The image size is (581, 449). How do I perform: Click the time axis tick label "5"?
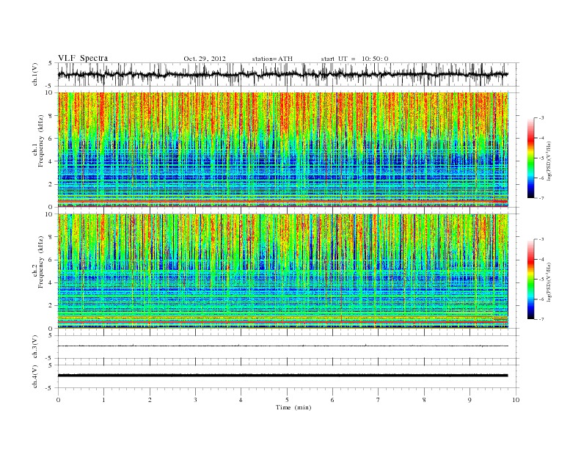point(287,400)
